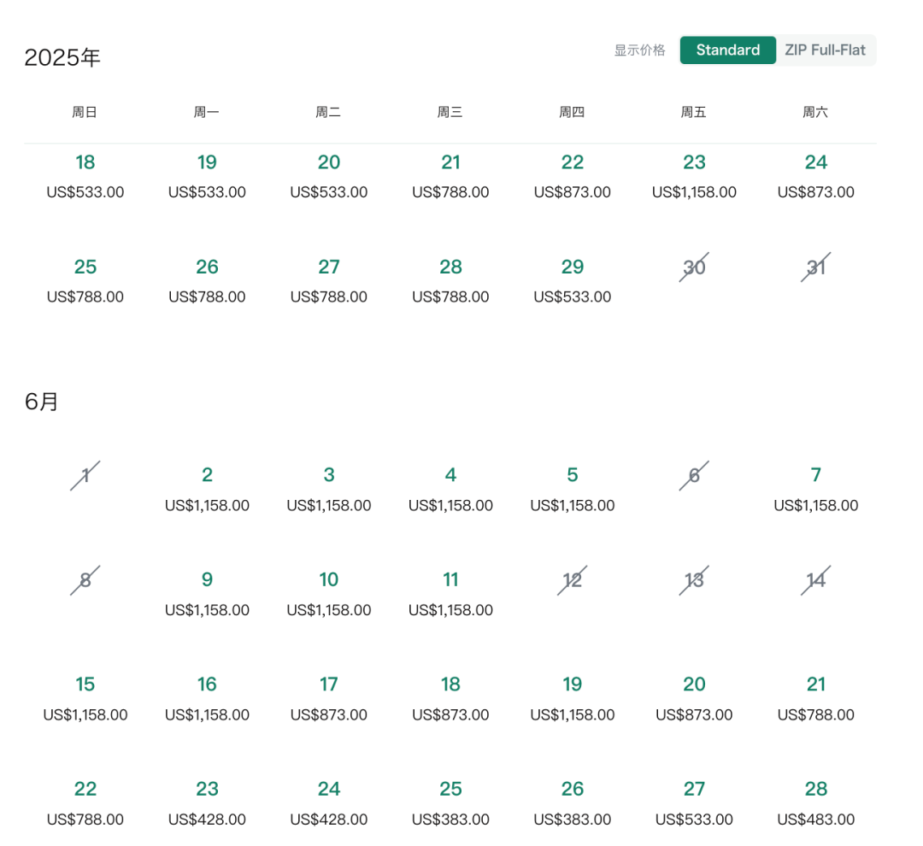923x846 pixels.
Task: Select May 22 at US$873.00
Action: pyautogui.click(x=573, y=176)
